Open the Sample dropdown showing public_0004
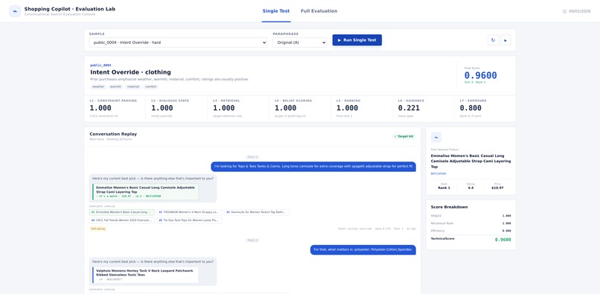600x294 pixels. tap(178, 42)
